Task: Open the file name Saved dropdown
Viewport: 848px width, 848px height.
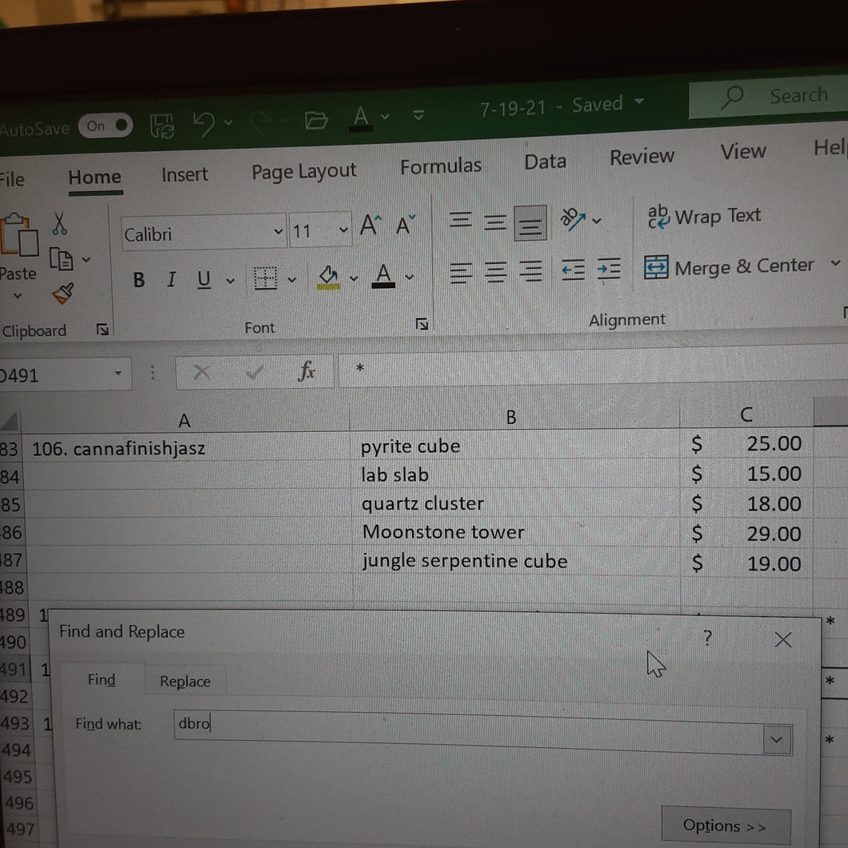Action: point(639,101)
